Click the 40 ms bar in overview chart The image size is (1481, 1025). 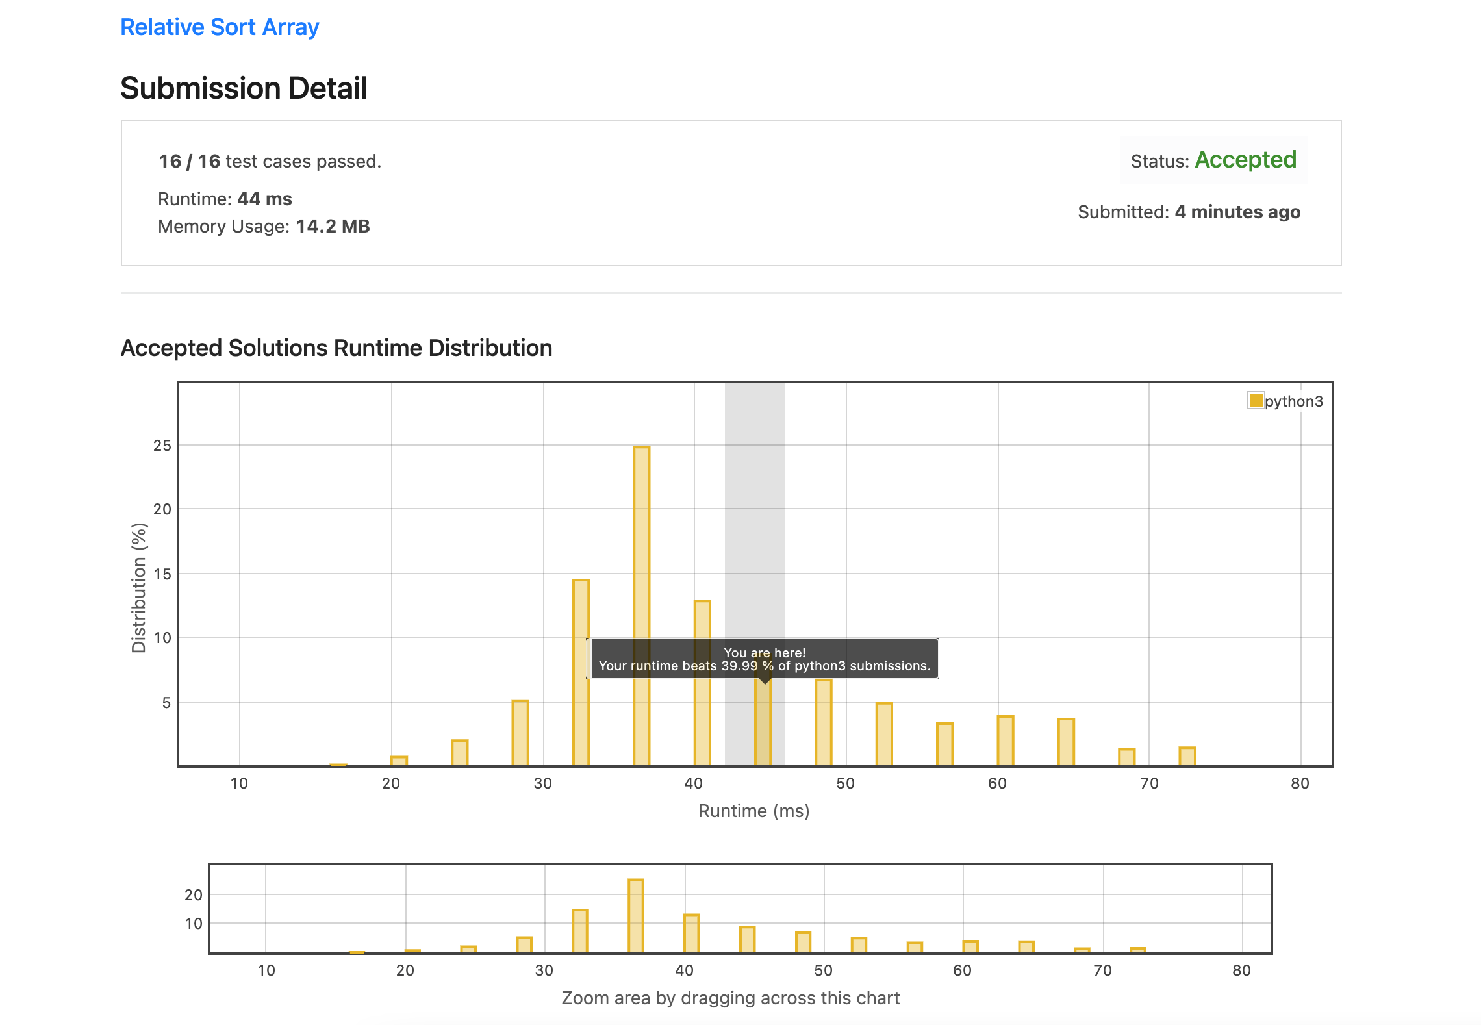691,933
